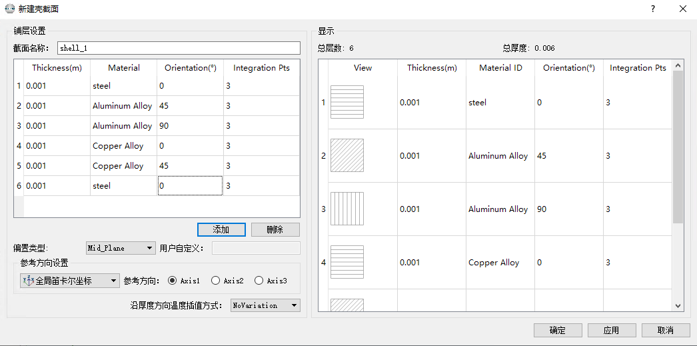
Task: Select row 2 header in display table
Action: (x=324, y=155)
